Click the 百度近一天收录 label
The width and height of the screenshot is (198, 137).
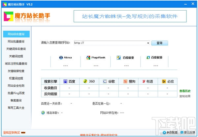tap(51, 104)
